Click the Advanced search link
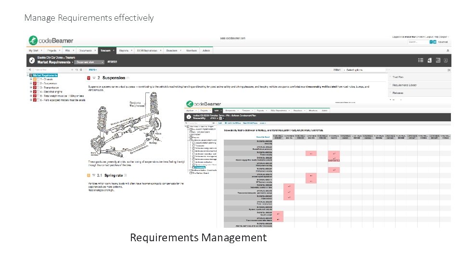Screen dimensions: 462x260 pos(443,42)
